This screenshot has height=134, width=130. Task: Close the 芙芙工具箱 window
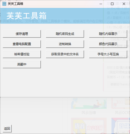coord(124,4)
